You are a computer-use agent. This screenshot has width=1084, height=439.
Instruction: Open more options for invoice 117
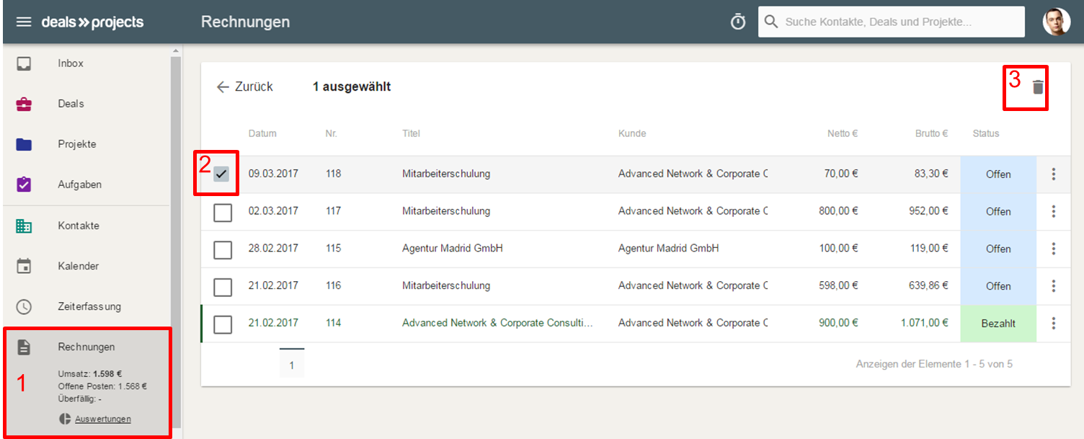pyautogui.click(x=1054, y=211)
